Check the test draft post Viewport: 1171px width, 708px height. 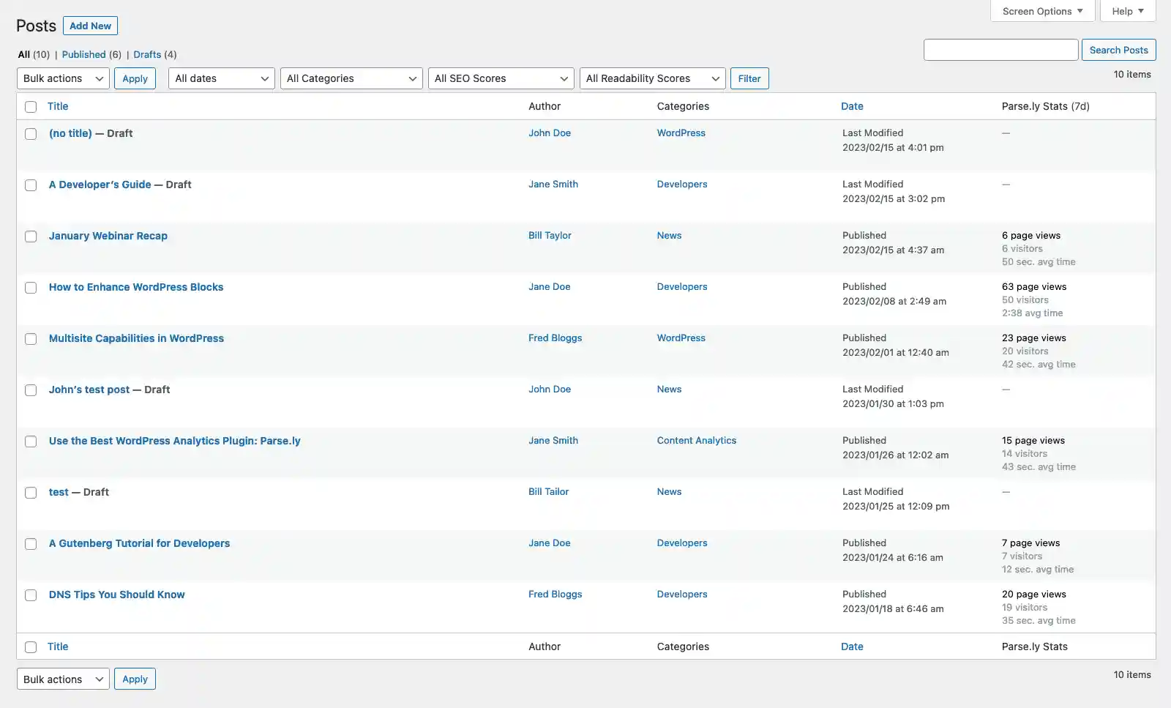click(30, 493)
